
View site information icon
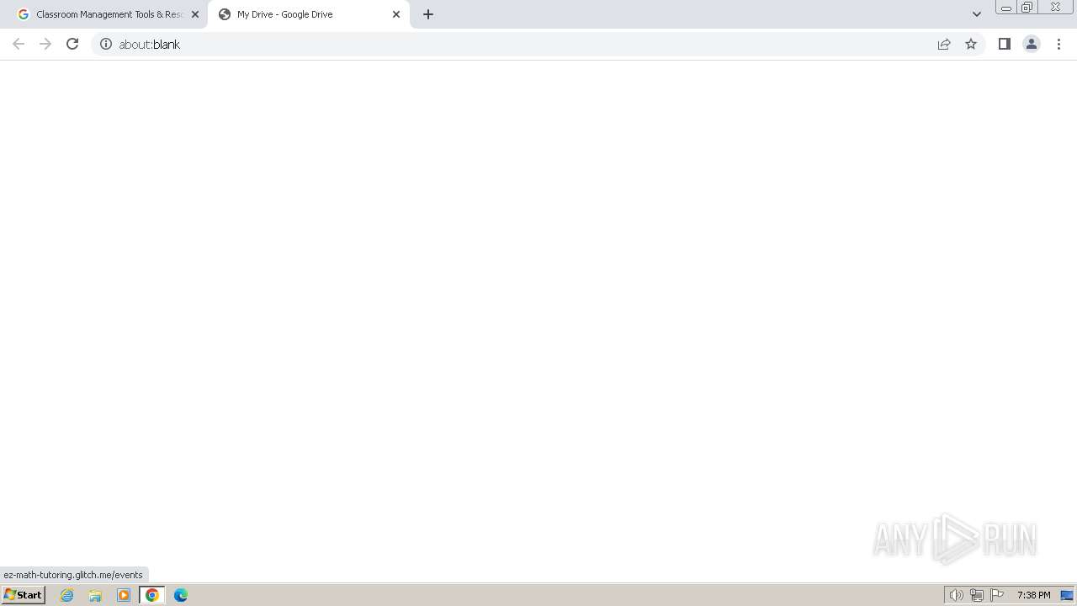[x=106, y=44]
